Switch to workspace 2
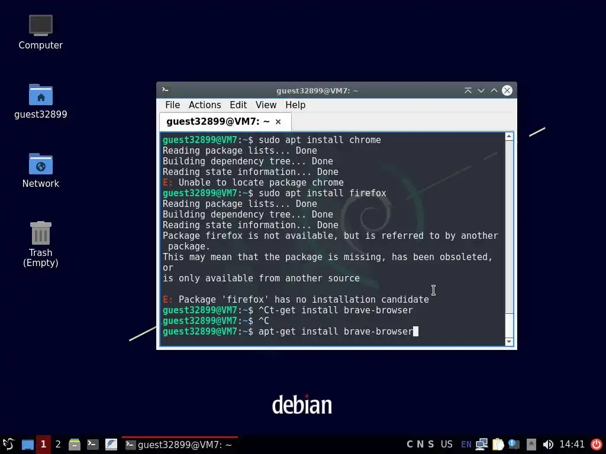 (x=58, y=445)
